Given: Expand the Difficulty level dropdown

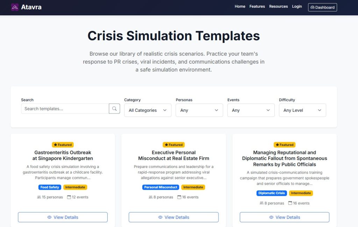Looking at the screenshot, I should click(302, 110).
